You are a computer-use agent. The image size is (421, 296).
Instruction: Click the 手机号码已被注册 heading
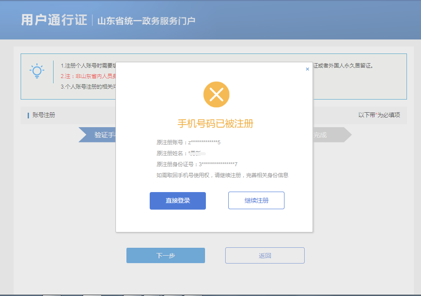click(x=215, y=124)
